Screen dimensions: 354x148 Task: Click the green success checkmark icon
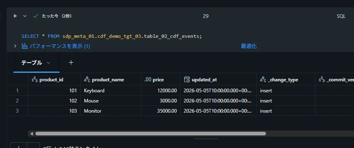click(x=36, y=16)
